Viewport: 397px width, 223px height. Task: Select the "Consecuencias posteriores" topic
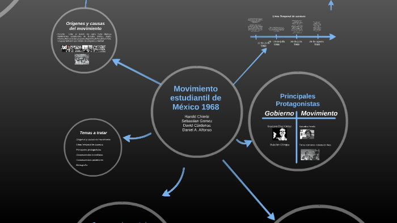coord(90,160)
